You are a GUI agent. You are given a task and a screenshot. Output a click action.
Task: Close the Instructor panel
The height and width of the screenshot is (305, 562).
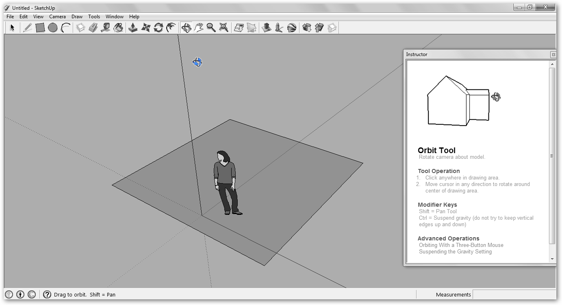[x=553, y=54]
